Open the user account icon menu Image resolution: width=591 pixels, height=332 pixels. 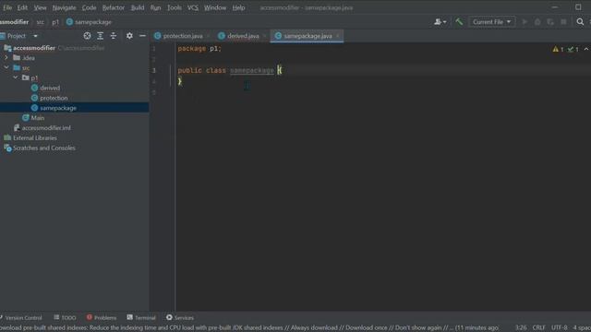click(440, 22)
